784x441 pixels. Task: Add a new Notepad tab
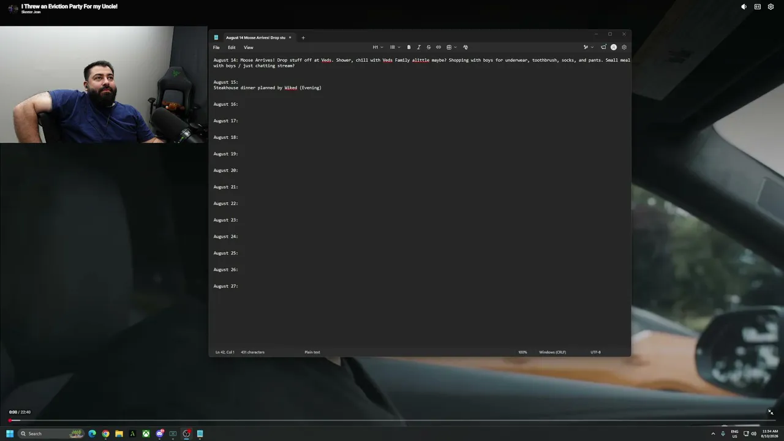tap(303, 37)
